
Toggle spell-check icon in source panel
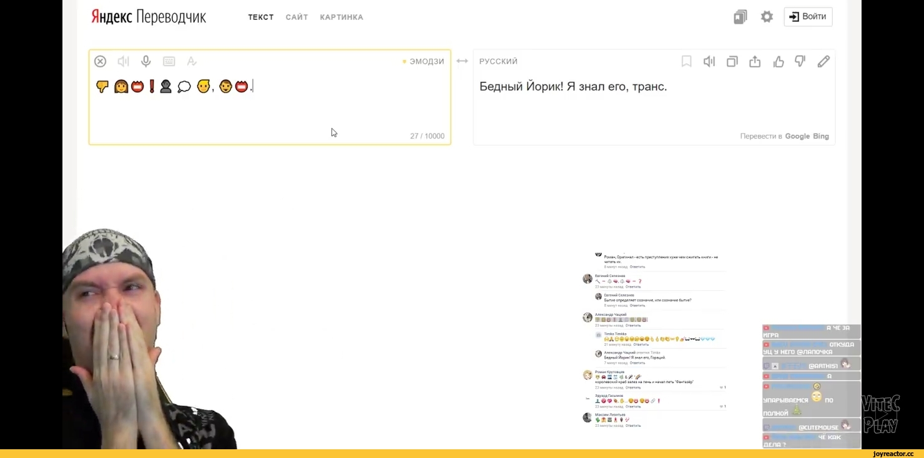pos(192,61)
